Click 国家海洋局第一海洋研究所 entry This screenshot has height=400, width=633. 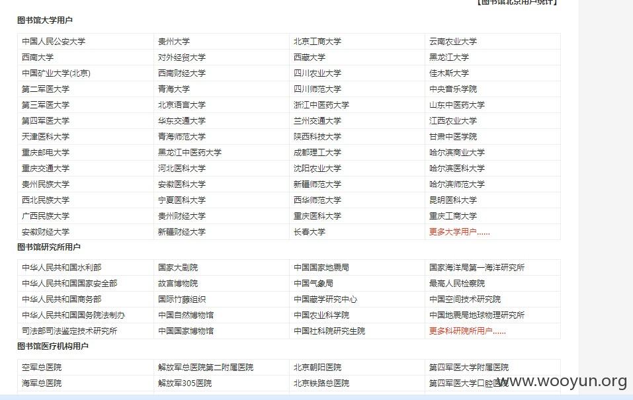pyautogui.click(x=477, y=268)
